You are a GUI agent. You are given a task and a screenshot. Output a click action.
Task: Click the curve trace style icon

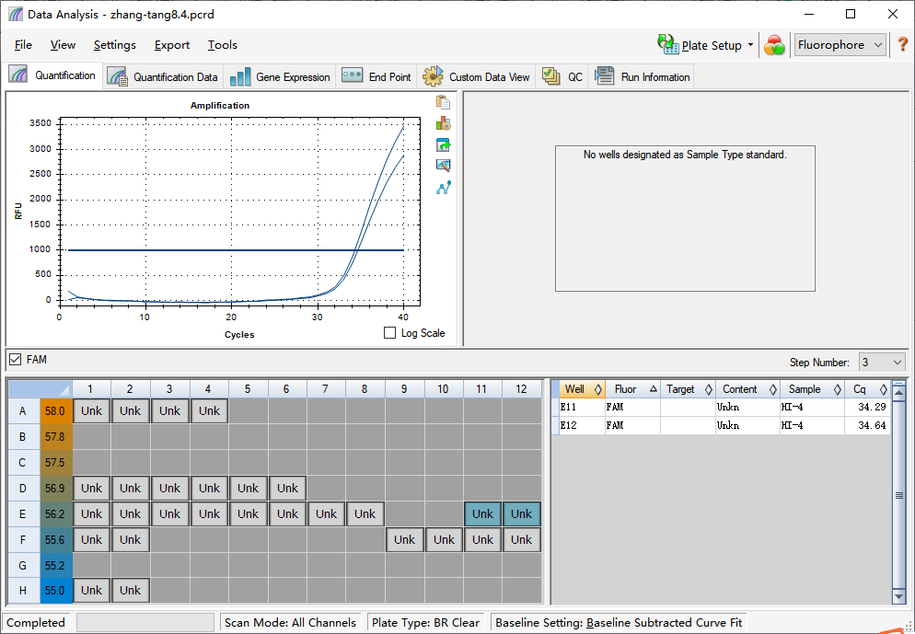coord(443,188)
